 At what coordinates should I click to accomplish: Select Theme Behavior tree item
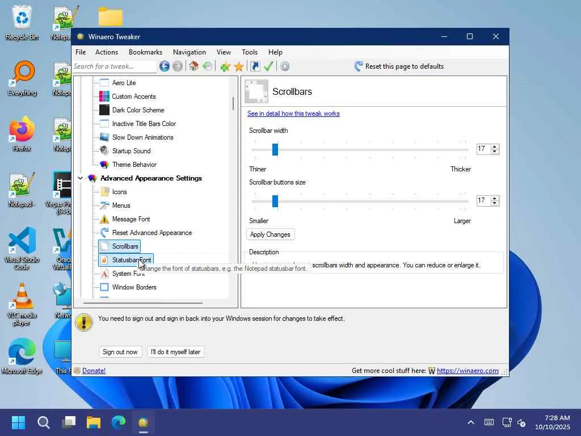(x=134, y=165)
